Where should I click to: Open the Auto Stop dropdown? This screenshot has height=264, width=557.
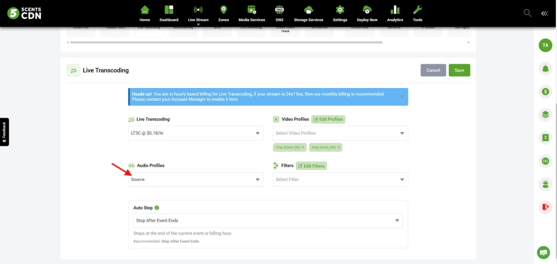click(268, 221)
